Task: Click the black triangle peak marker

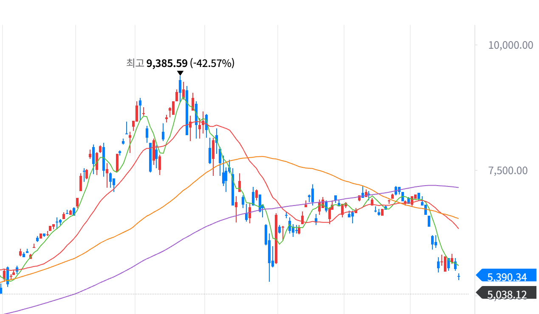Action: click(x=180, y=73)
